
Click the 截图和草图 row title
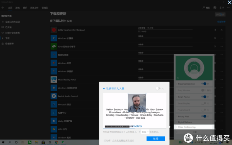[x=63, y=55]
